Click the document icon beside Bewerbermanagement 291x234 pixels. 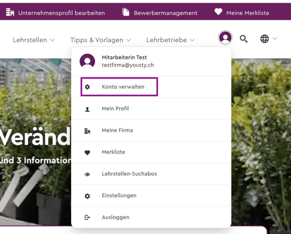click(x=126, y=12)
